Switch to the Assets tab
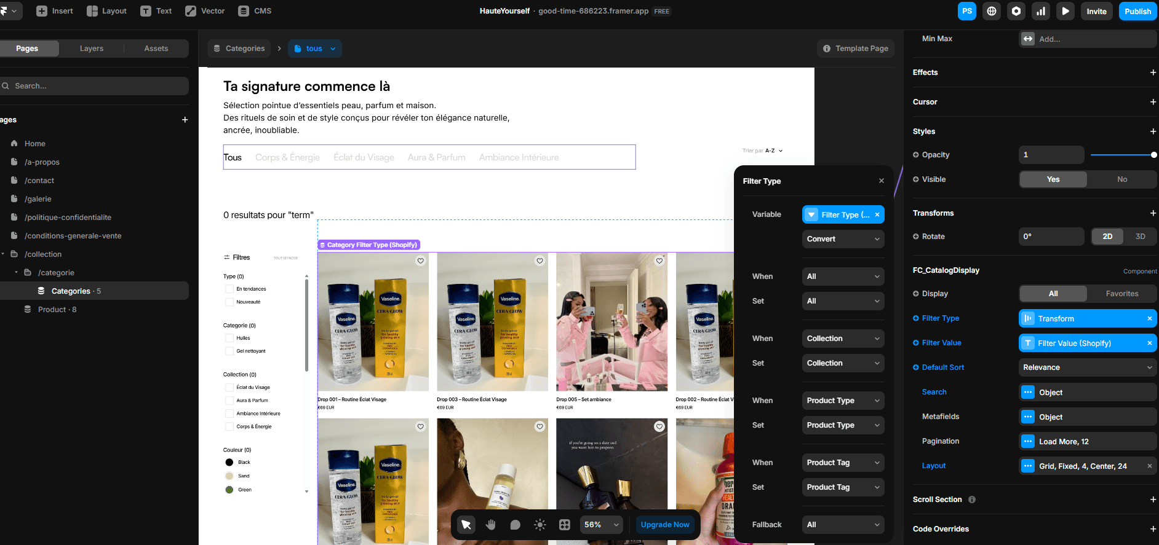 point(156,49)
